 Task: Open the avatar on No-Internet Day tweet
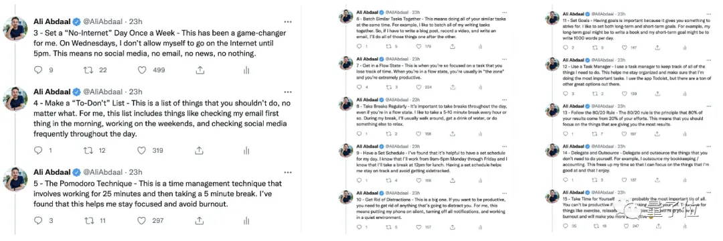[15, 29]
